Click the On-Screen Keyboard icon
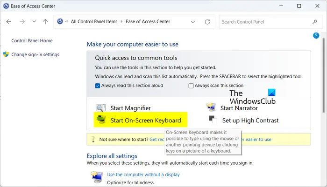The width and height of the screenshot is (327, 187). click(101, 120)
